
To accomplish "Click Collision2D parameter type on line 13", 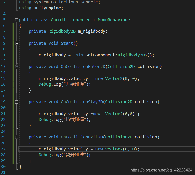I will point(121,67).
